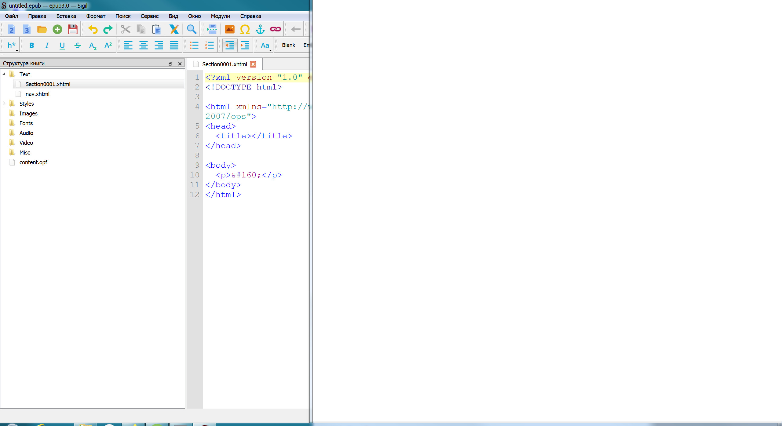Toggle Italic formatting

click(47, 46)
